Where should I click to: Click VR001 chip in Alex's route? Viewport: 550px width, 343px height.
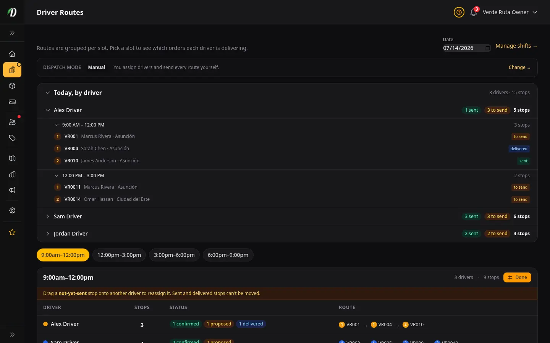click(349, 325)
